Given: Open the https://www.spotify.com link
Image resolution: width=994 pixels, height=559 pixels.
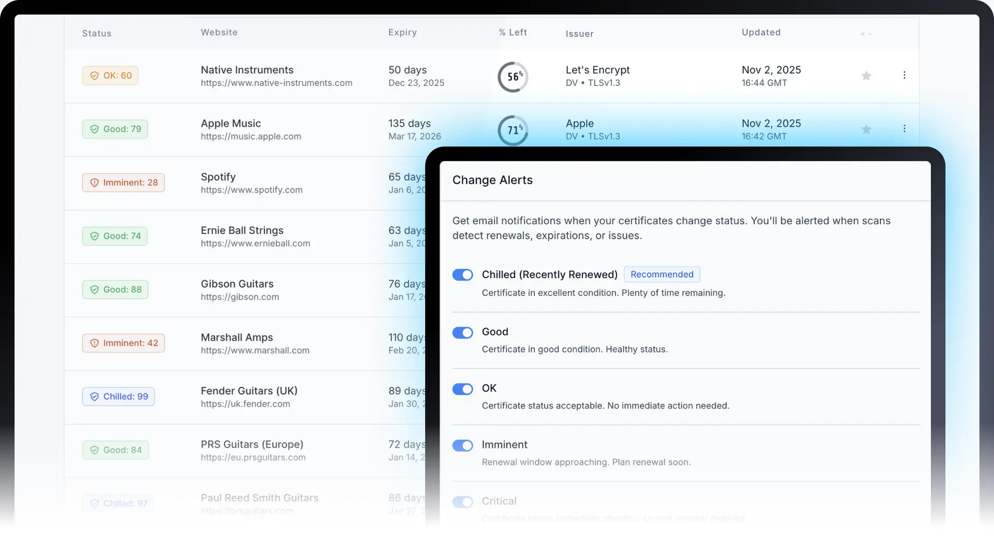Looking at the screenshot, I should (x=252, y=190).
